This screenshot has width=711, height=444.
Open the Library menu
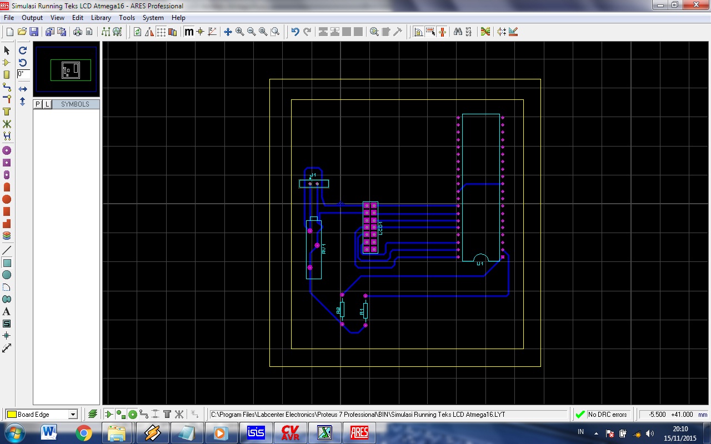(101, 17)
